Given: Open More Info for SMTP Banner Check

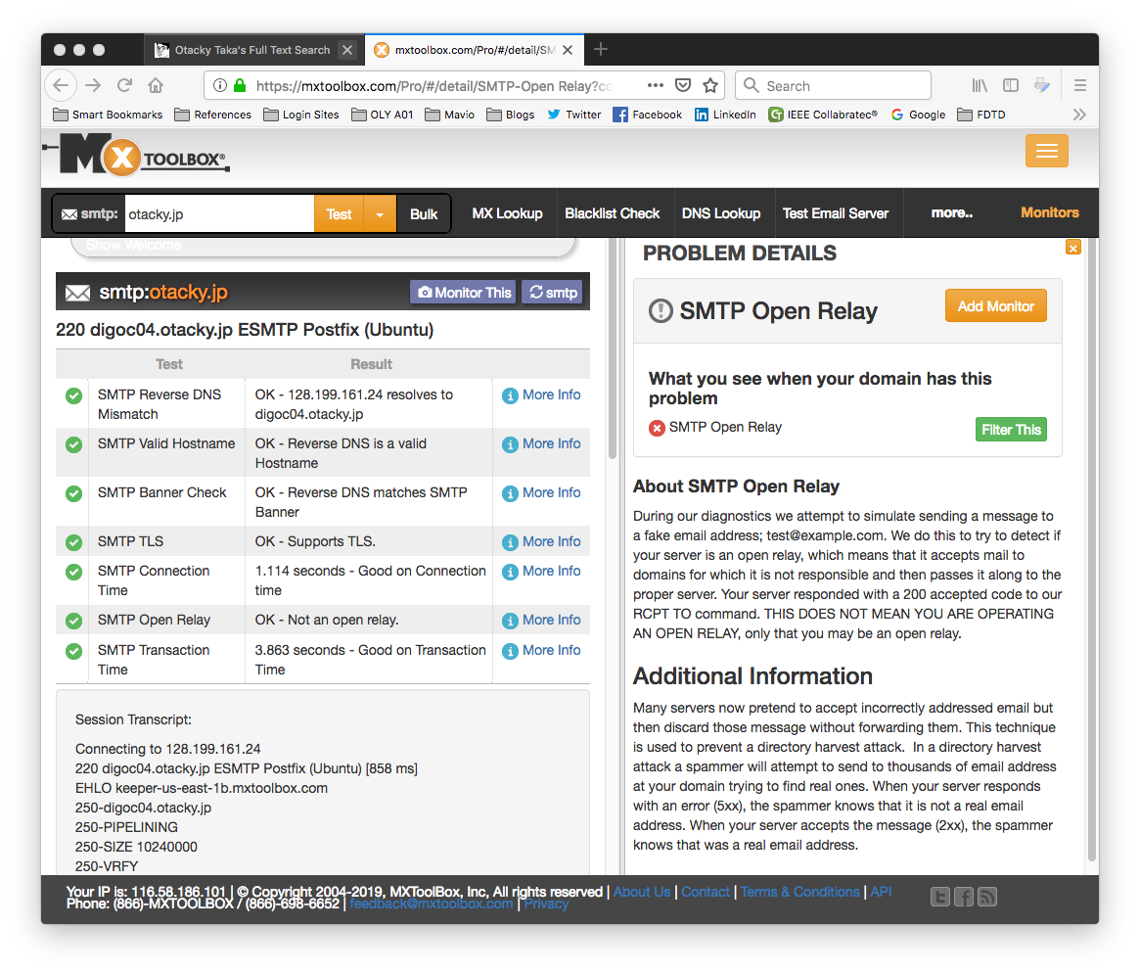Looking at the screenshot, I should tap(542, 492).
